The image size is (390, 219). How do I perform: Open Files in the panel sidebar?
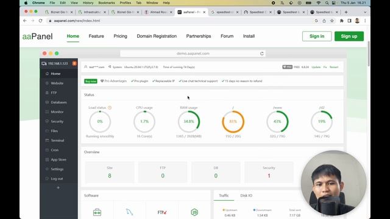pos(58,131)
